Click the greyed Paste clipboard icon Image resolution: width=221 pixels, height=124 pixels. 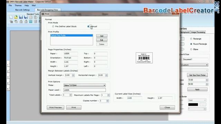(x=36, y=17)
